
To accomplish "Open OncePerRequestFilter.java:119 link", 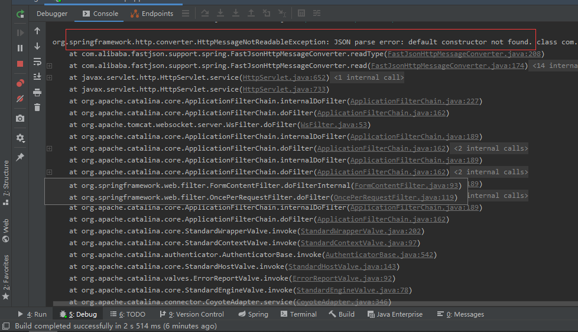I will pyautogui.click(x=394, y=197).
